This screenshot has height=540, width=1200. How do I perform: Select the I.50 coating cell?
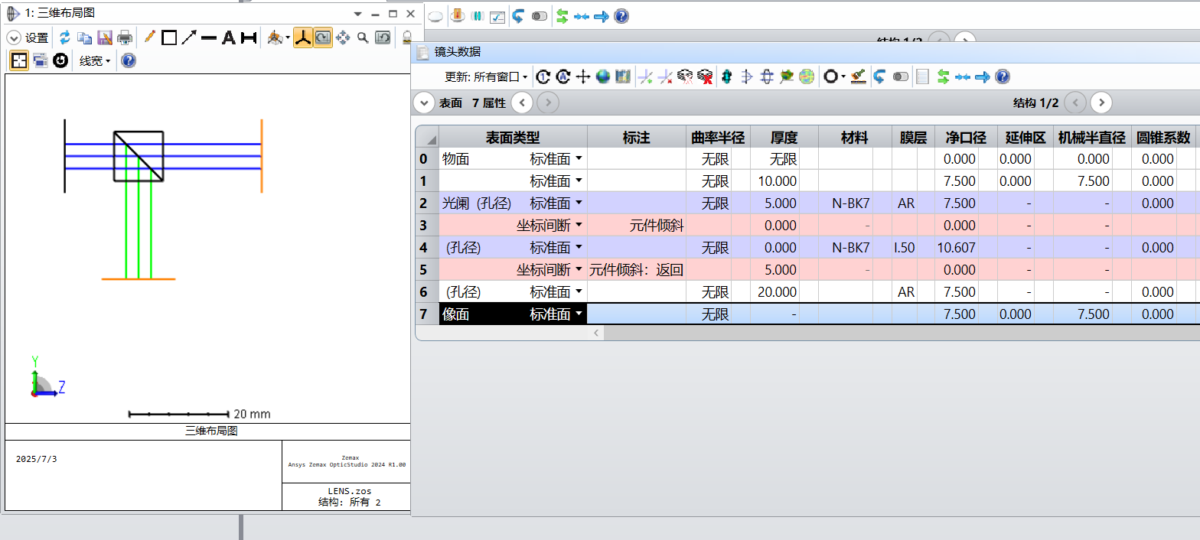[905, 248]
